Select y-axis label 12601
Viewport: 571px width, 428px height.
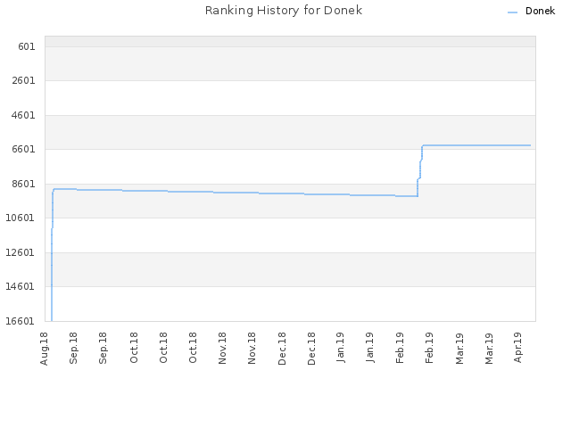[21, 252]
